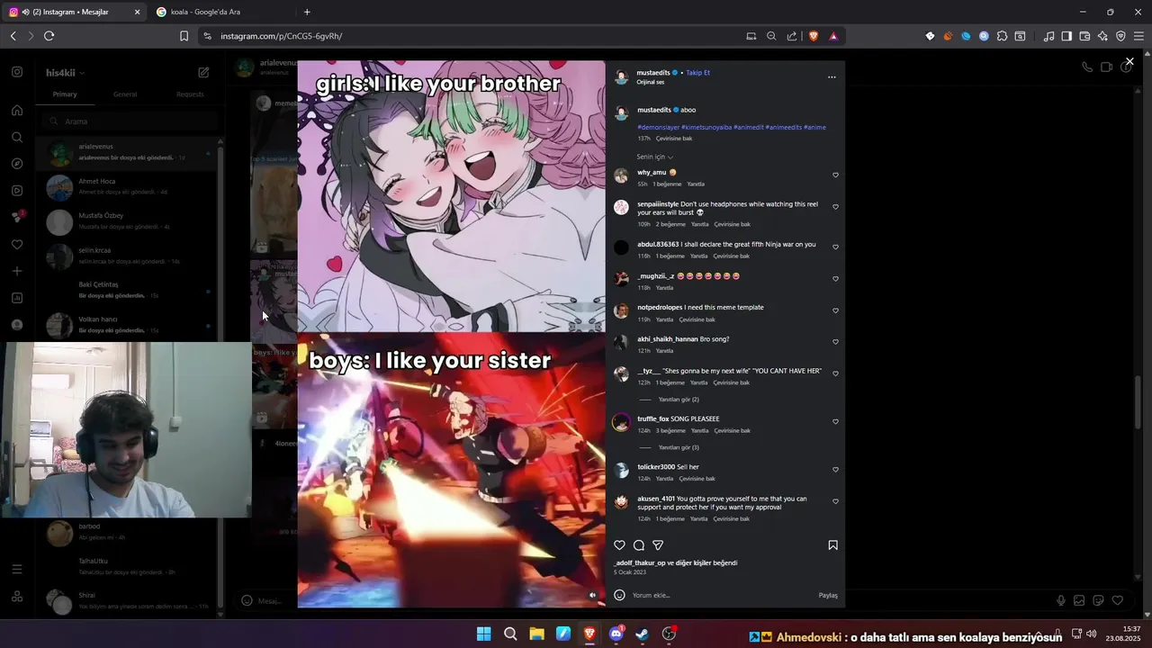Open the browser main hamburger menu
The height and width of the screenshot is (648, 1152).
click(1138, 36)
